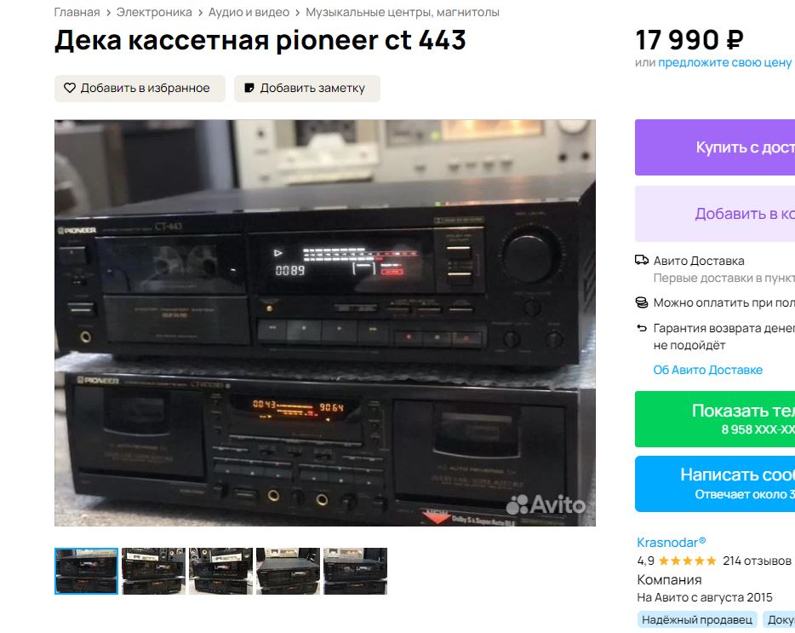
Task: Go to Электроника breadcrumb category
Action: click(x=154, y=12)
